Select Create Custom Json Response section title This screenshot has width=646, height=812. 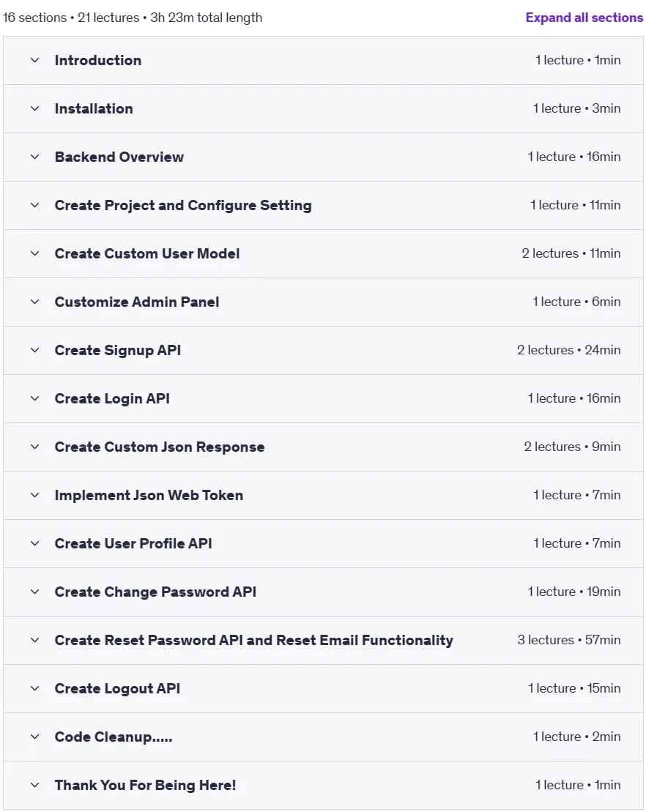(x=160, y=447)
